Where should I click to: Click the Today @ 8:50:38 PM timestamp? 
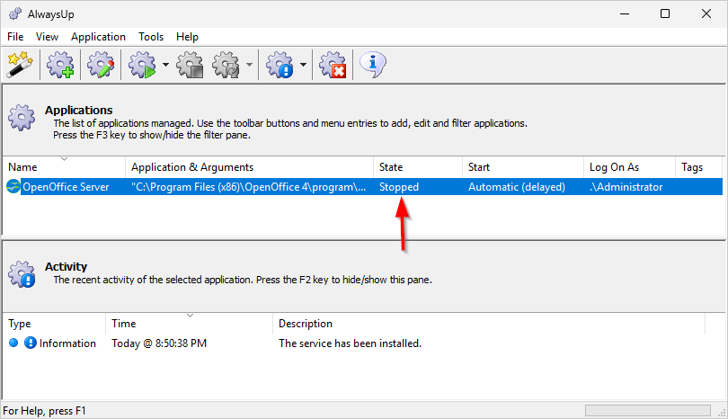[x=159, y=343]
